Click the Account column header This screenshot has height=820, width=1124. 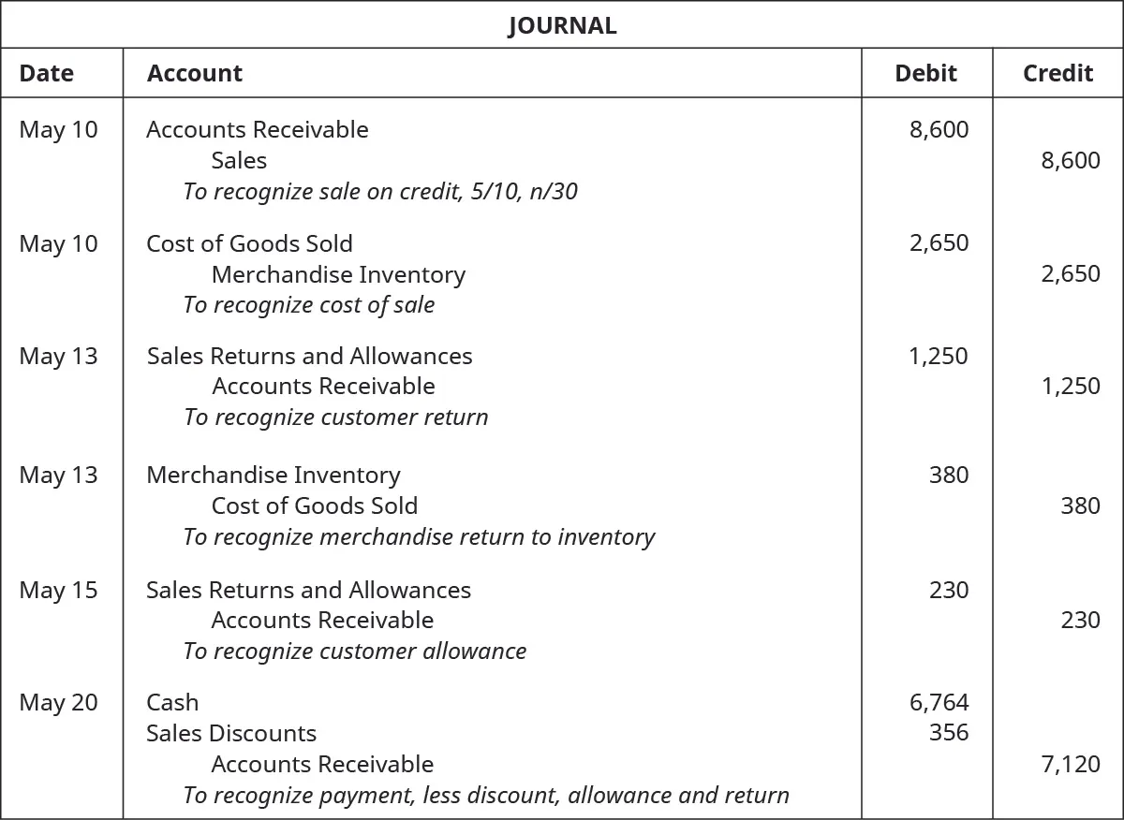[195, 73]
